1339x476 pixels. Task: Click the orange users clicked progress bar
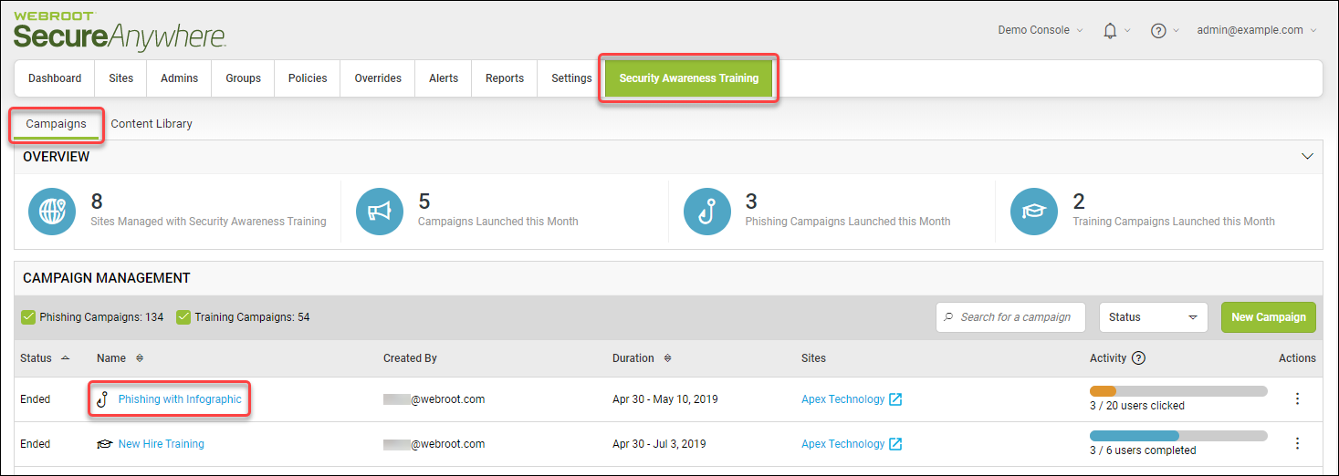pos(1178,391)
